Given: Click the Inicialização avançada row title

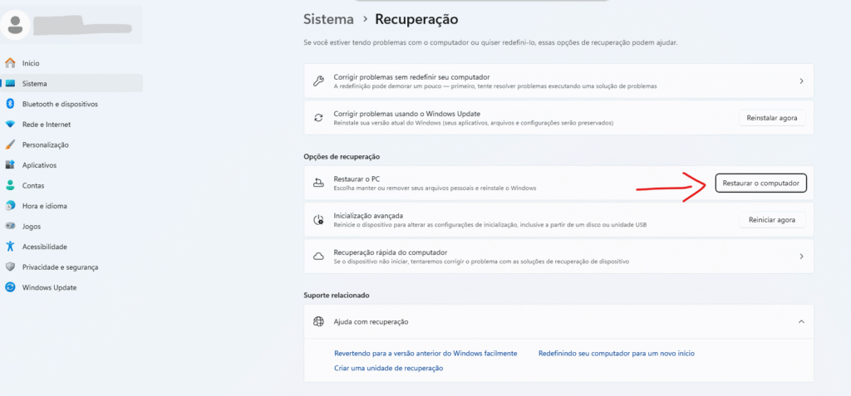Looking at the screenshot, I should click(x=368, y=215).
